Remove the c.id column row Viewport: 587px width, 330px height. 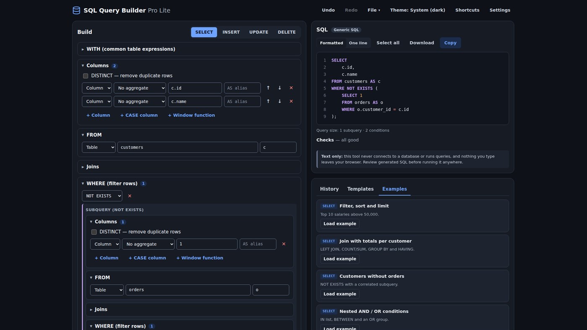click(291, 88)
